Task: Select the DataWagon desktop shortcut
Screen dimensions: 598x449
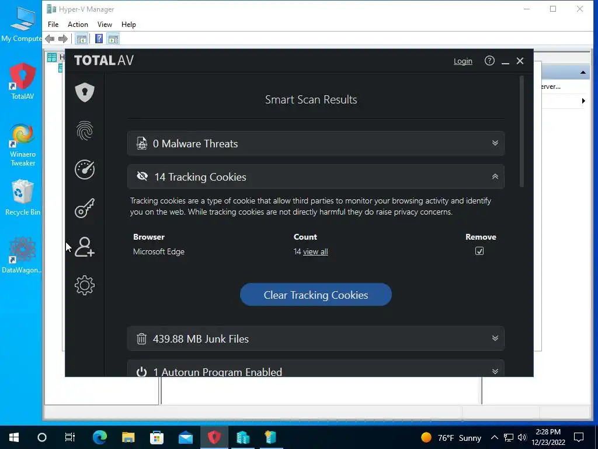Action: coord(22,255)
